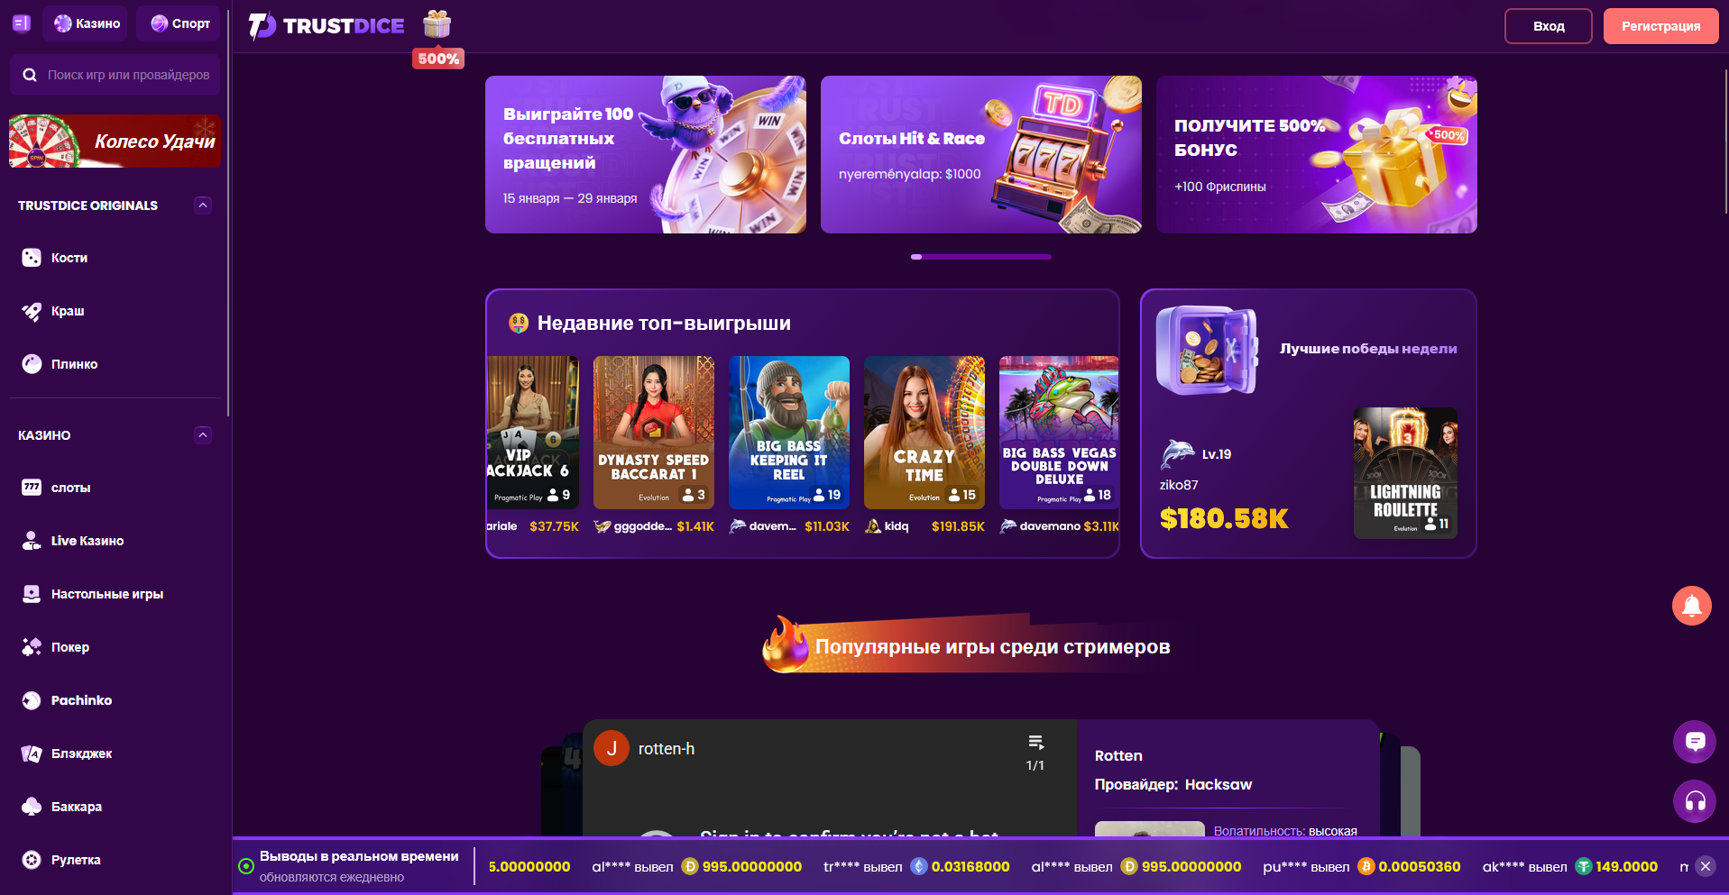Click the Вход login button
Image resolution: width=1729 pixels, height=895 pixels.
[x=1549, y=26]
